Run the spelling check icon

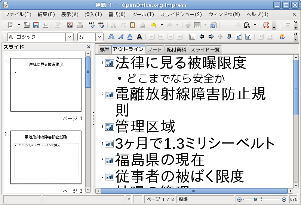pyautogui.click(x=92, y=25)
